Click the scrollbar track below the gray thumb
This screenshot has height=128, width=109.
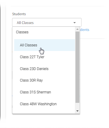[77, 106]
